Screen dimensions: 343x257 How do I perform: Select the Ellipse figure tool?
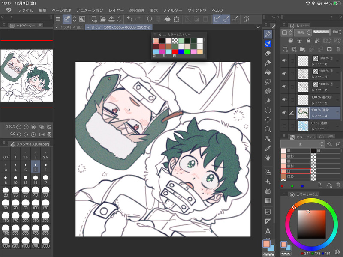tap(268, 110)
